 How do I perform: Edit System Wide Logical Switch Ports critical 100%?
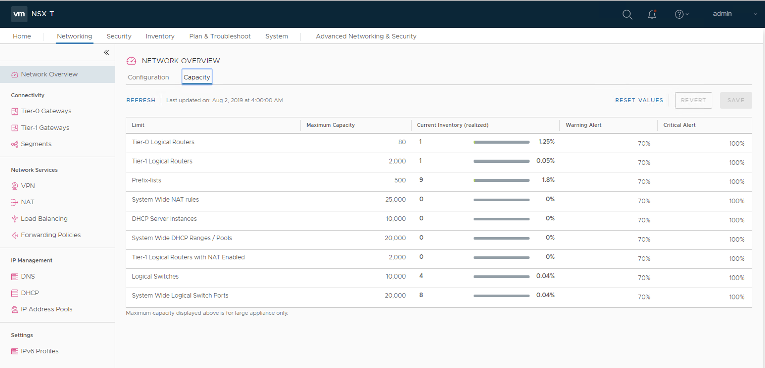tap(736, 297)
